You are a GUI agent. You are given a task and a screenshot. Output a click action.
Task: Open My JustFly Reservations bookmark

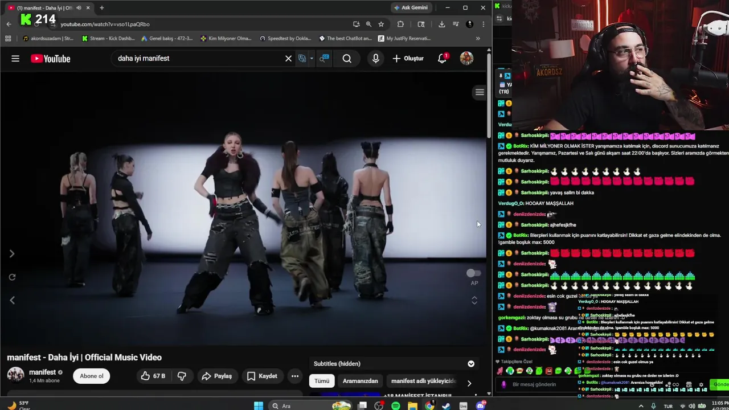click(403, 39)
